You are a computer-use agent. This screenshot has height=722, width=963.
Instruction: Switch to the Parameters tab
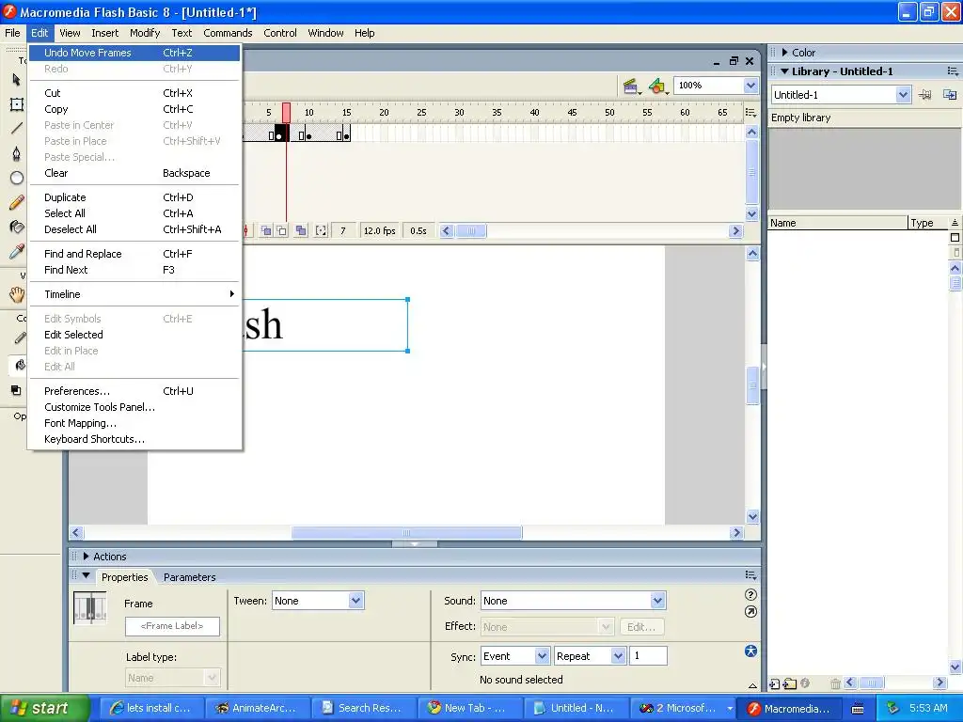189,577
